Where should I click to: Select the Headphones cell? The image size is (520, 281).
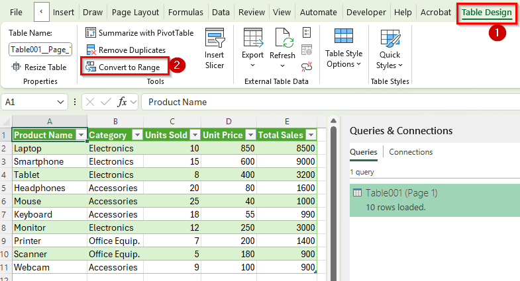point(50,188)
